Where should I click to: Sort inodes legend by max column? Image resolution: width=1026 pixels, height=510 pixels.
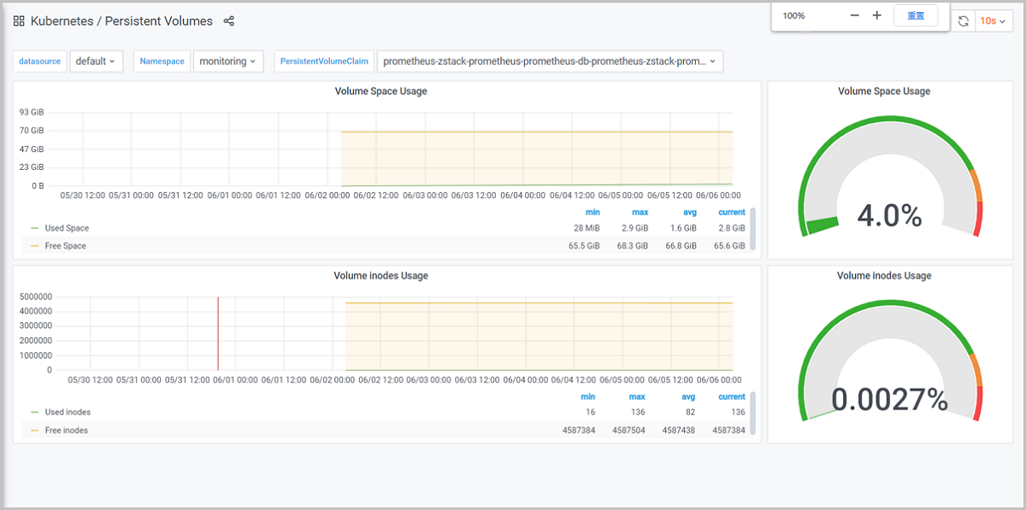coord(639,396)
